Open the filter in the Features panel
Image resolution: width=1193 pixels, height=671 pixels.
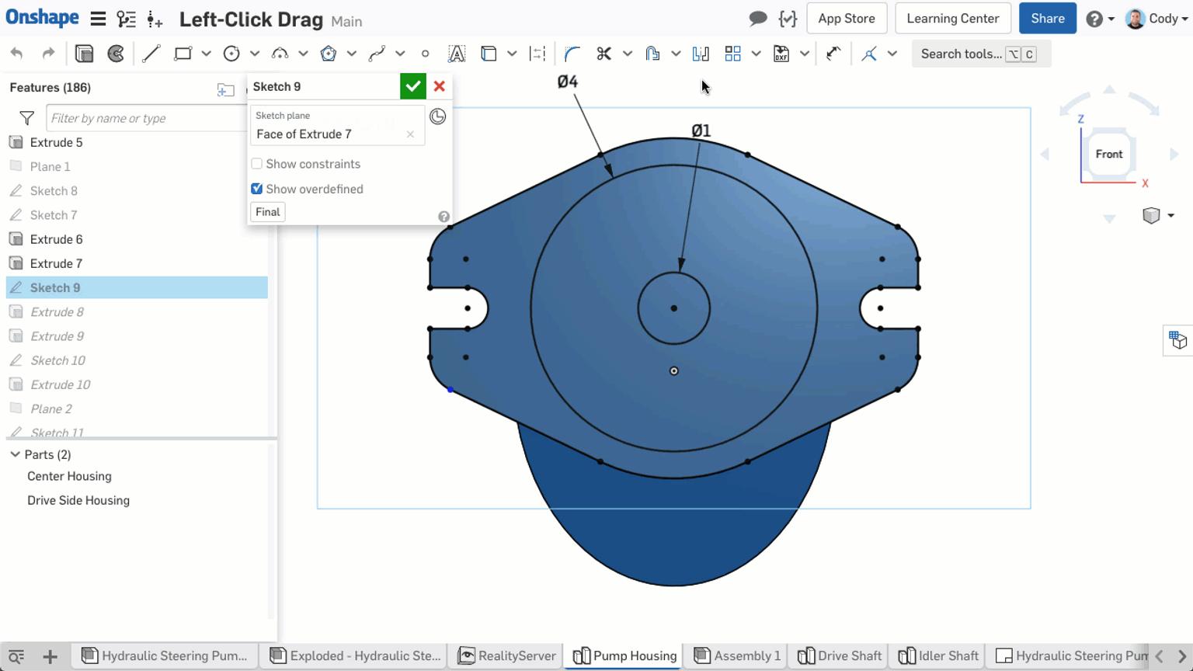coord(26,117)
